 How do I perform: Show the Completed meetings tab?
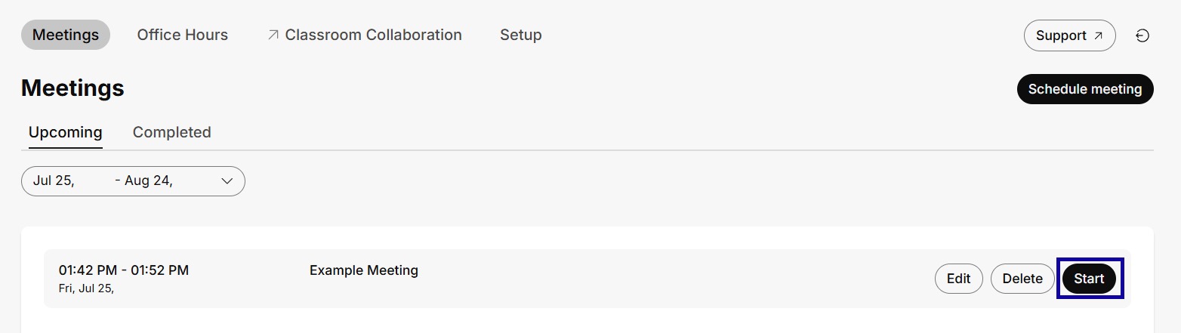tap(171, 132)
